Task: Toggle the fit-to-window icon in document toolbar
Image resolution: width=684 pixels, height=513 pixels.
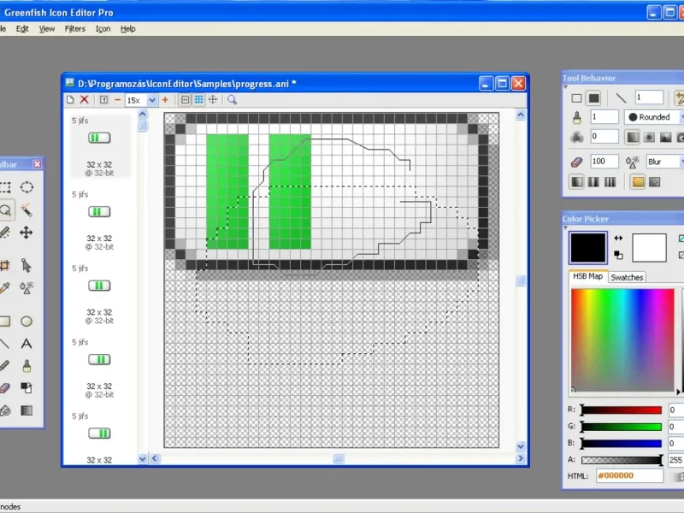Action: click(185, 100)
